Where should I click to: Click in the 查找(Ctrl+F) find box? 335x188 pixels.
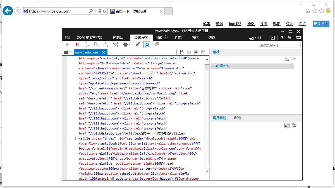pos(280,45)
